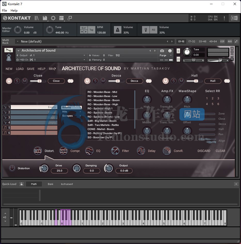Open the MIDI Ch dropdown
The height and width of the screenshot is (244, 241).
tap(84, 60)
